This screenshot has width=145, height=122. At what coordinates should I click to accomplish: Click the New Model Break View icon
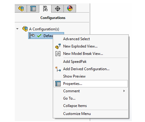(x=58, y=54)
